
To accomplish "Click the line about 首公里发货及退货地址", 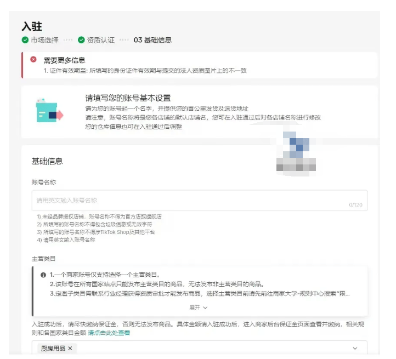I will coord(167,109).
